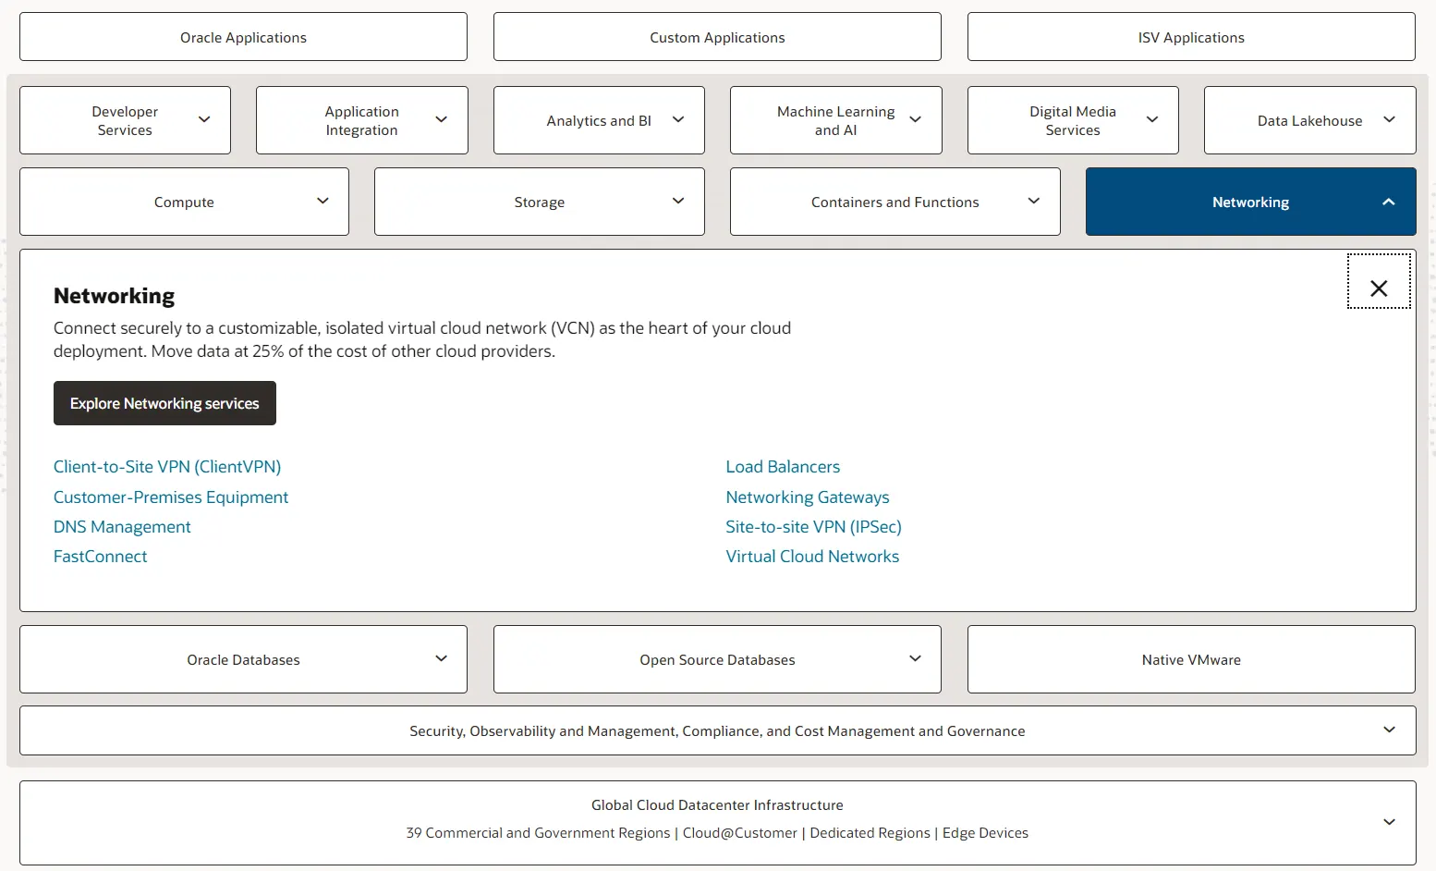Open the Load Balancers link

pyautogui.click(x=783, y=467)
